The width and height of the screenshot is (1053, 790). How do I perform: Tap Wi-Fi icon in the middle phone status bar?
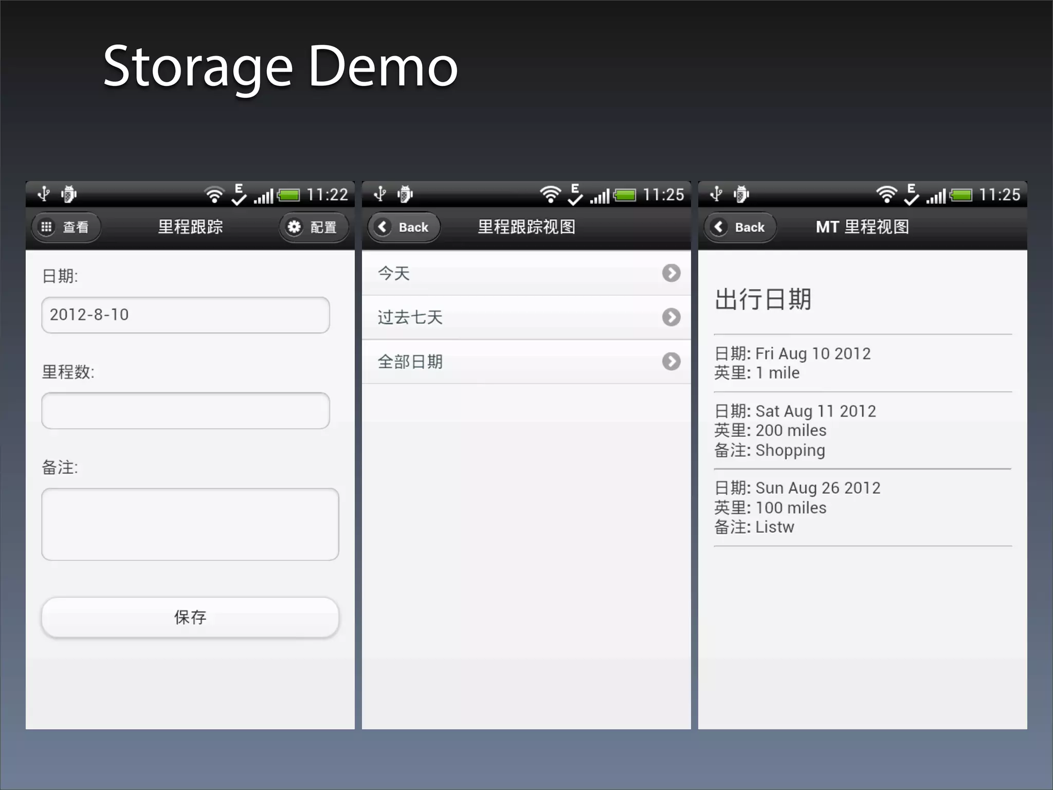[550, 195]
